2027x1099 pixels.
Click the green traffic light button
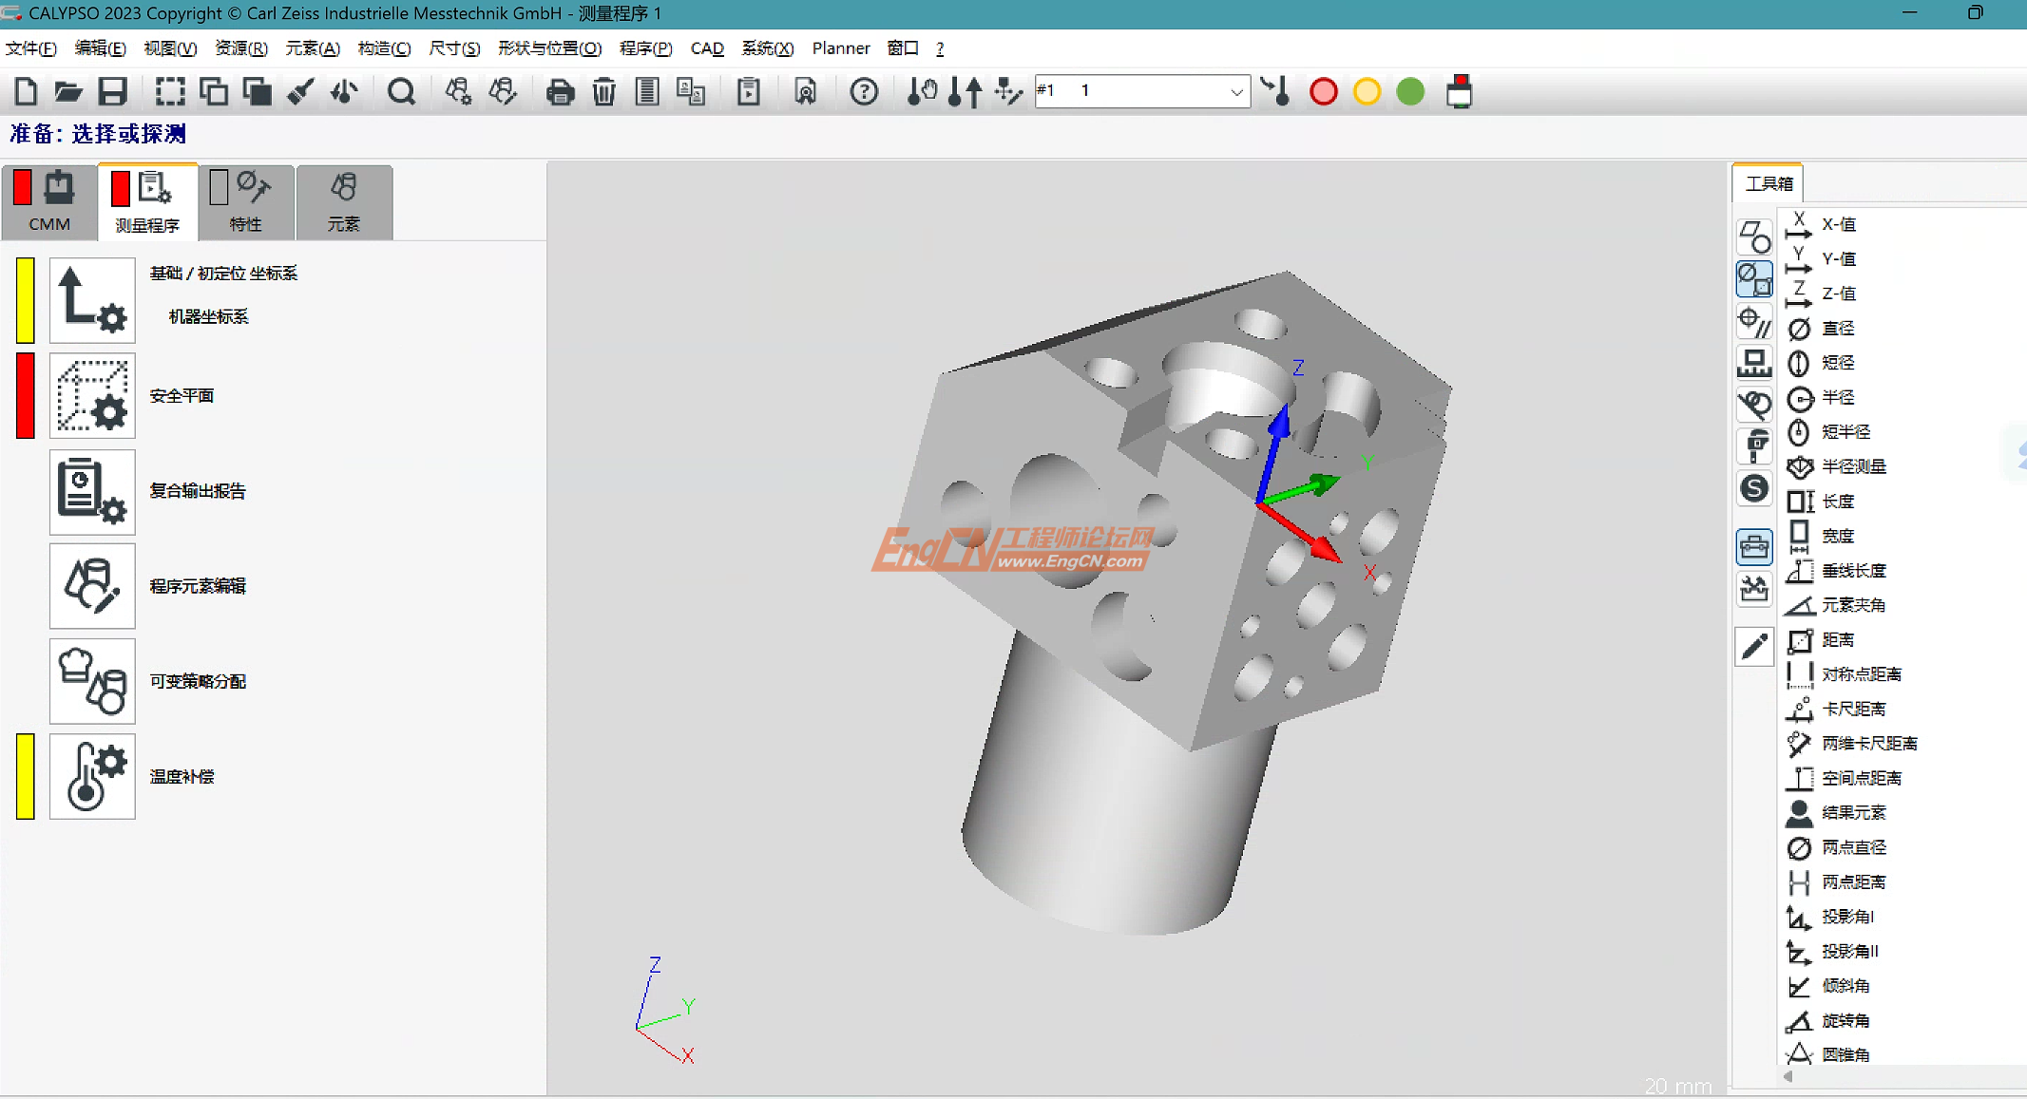tap(1410, 92)
